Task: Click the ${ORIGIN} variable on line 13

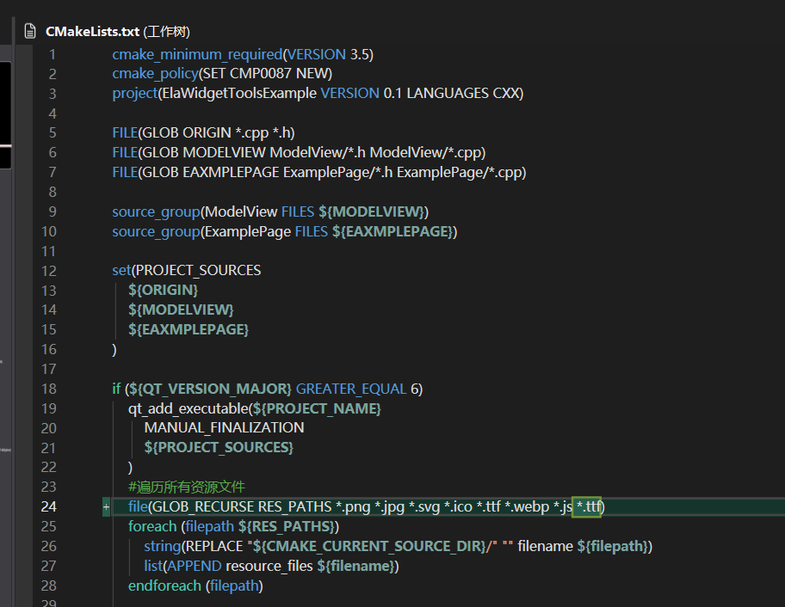Action: (163, 290)
